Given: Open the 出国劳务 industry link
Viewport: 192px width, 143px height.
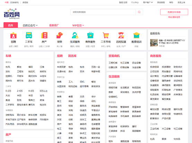Looking at the screenshot, I should (x=61, y=86).
